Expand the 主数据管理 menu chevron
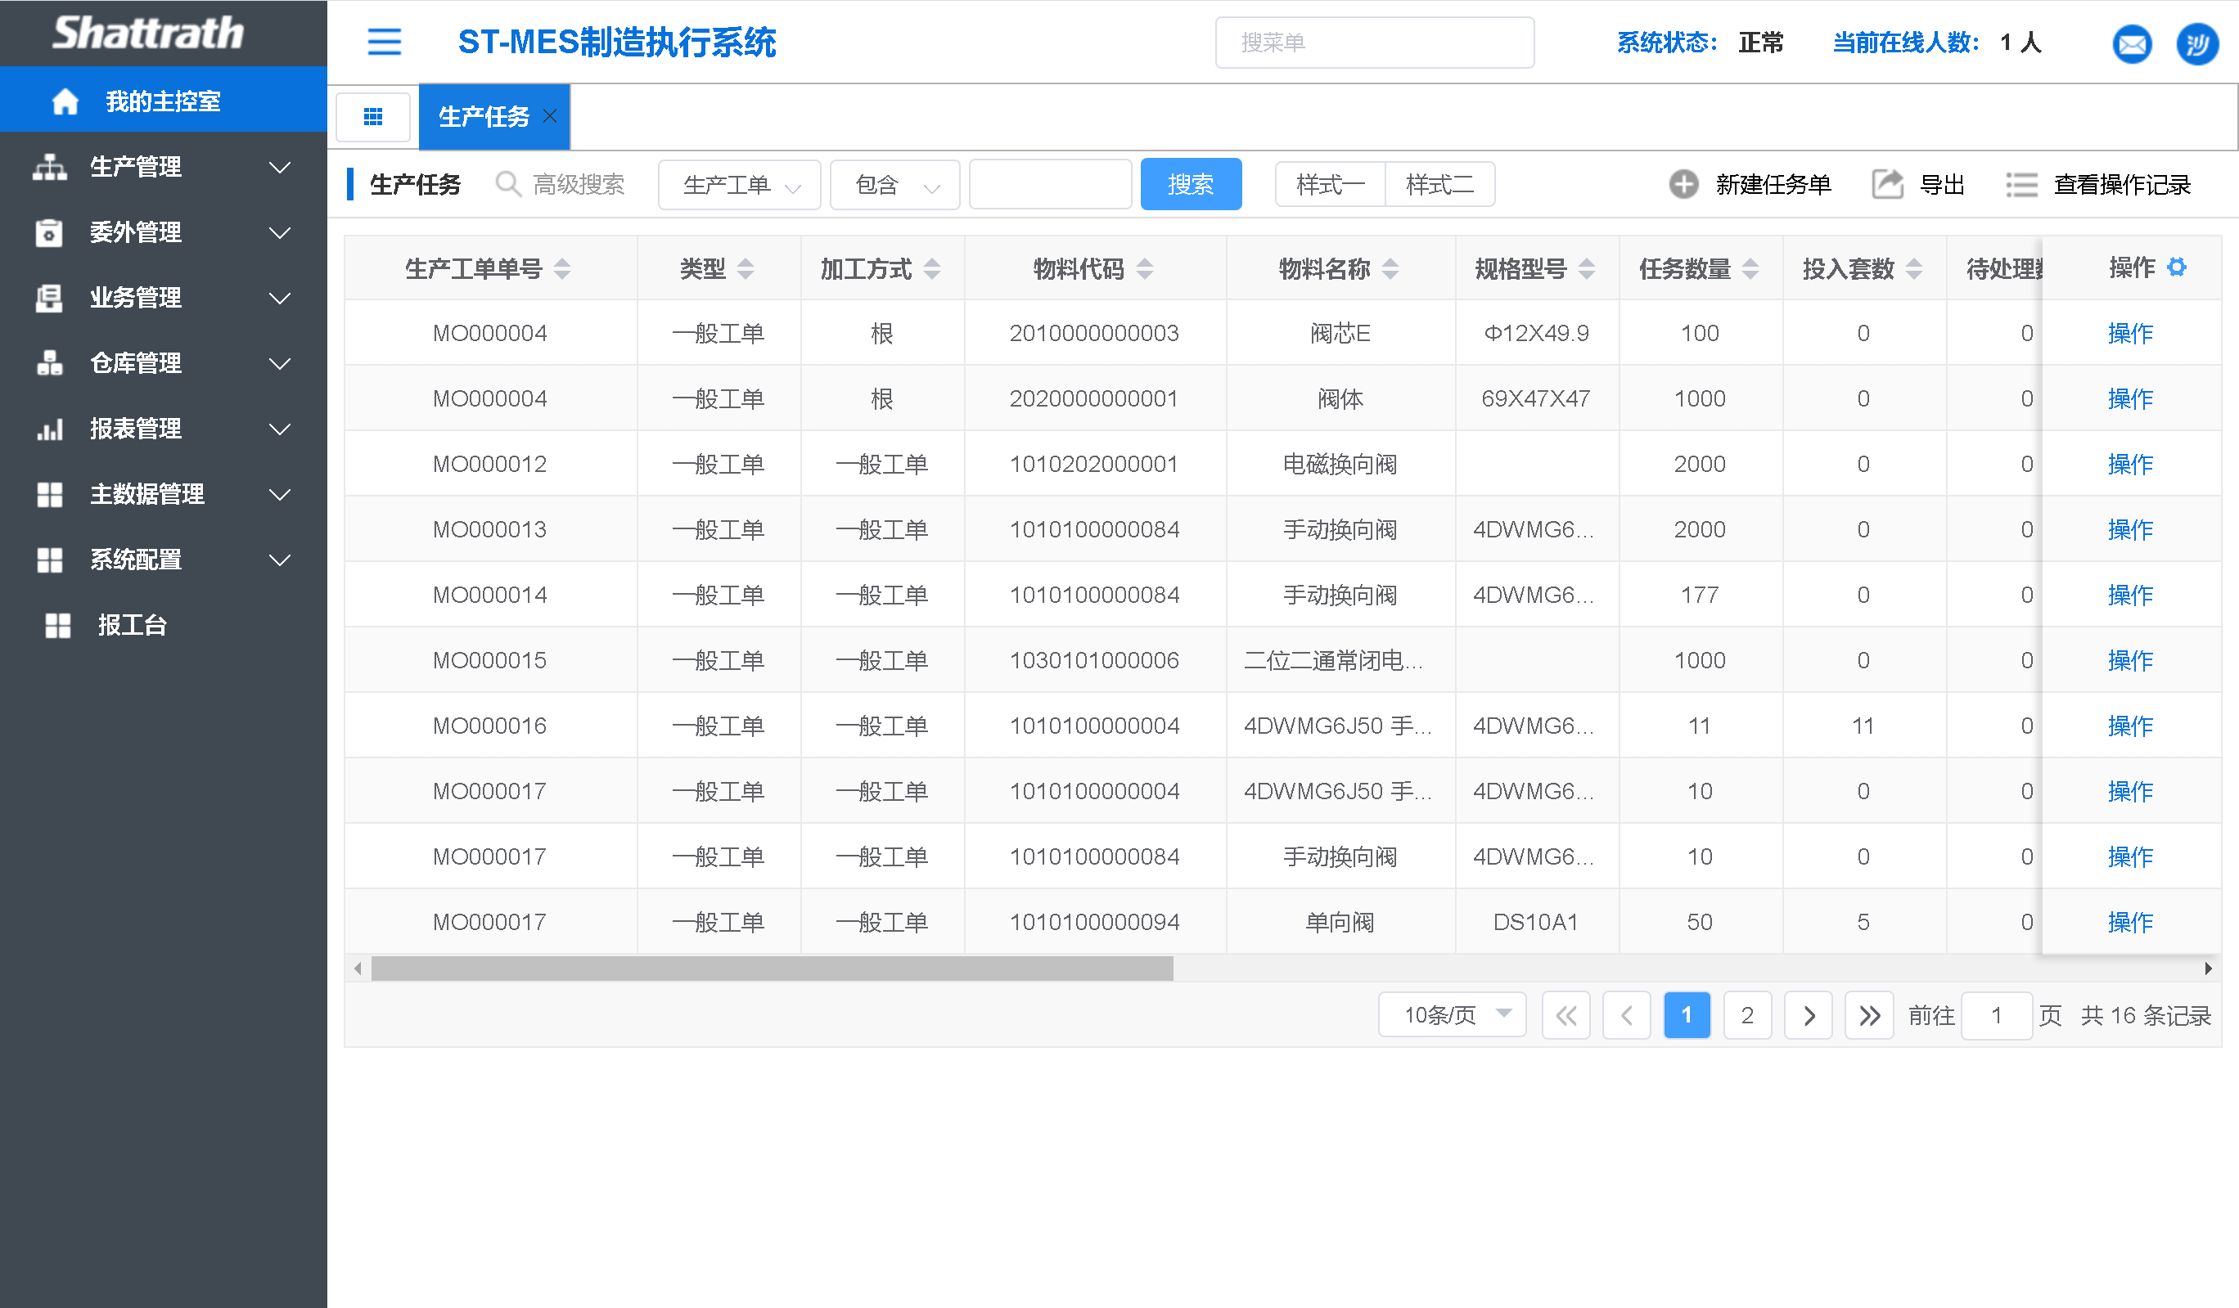Viewport: 2239px width, 1308px height. point(280,495)
